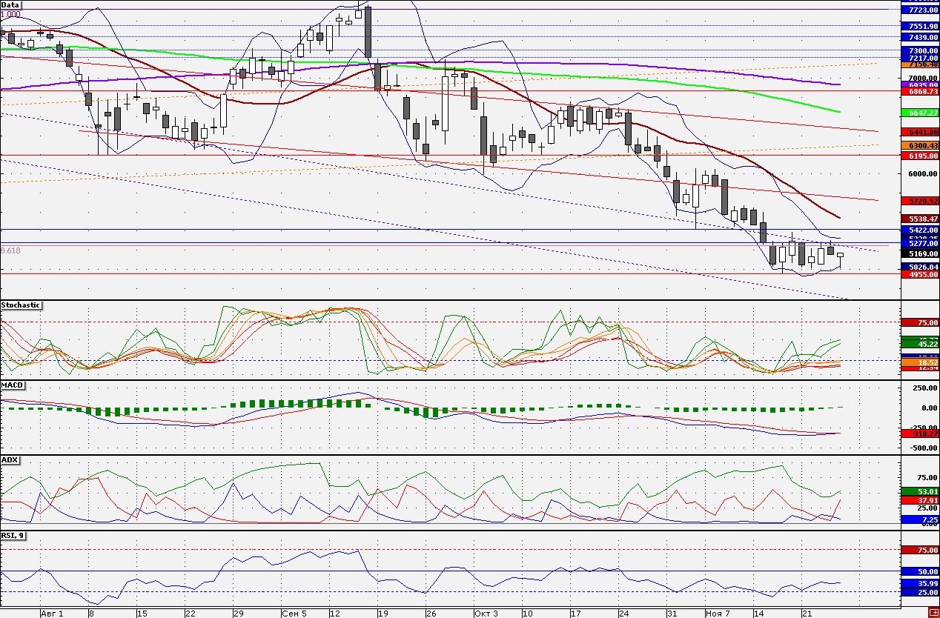Select the Data panel label
Screen dimensions: 940x618
click(x=11, y=4)
